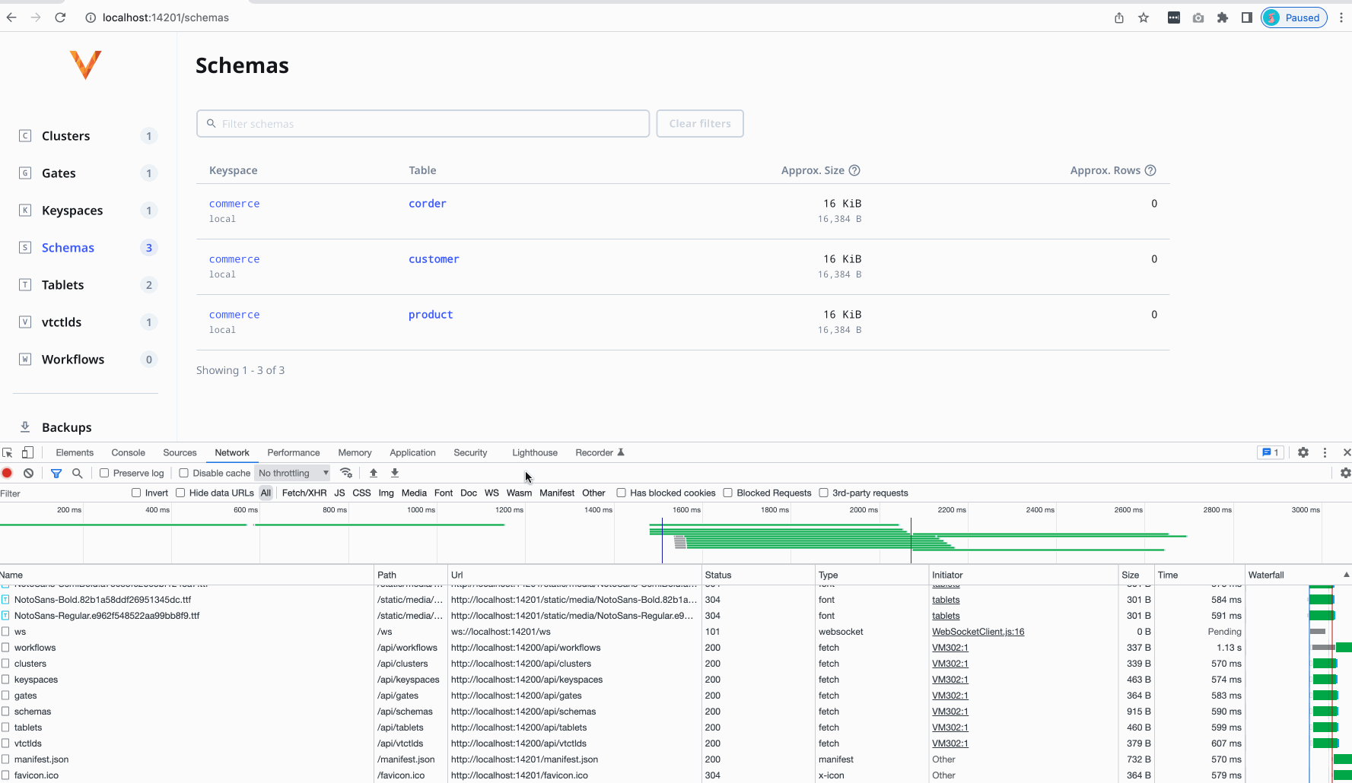The width and height of the screenshot is (1352, 783).
Task: Check the 3rd-party requests checkbox
Action: coord(823,493)
